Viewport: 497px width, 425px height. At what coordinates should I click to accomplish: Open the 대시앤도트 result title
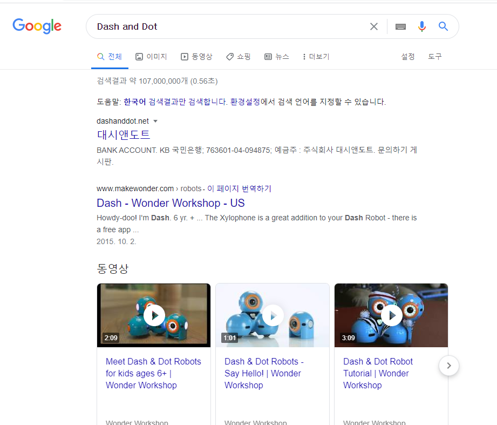[123, 135]
